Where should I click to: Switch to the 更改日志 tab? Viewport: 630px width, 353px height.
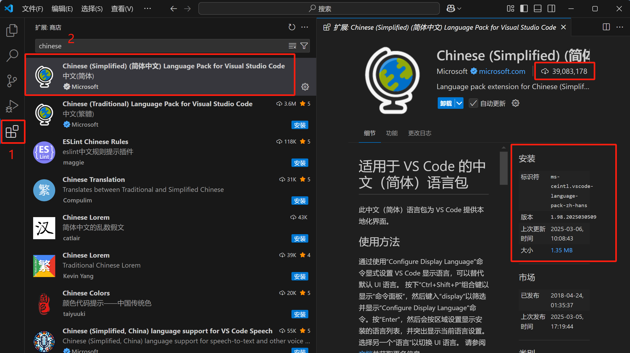point(420,133)
